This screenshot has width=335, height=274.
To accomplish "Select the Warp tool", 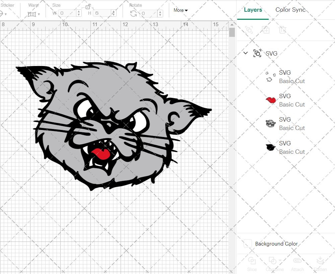I will click(32, 13).
